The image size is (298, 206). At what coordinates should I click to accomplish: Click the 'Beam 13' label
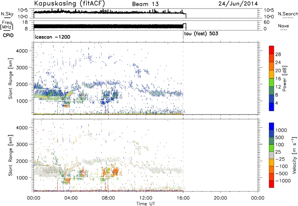pos(145,4)
